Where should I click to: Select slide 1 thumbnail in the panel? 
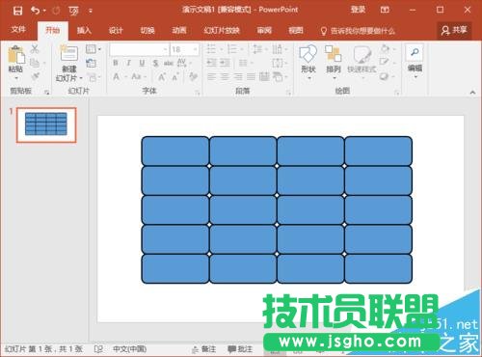coord(46,124)
